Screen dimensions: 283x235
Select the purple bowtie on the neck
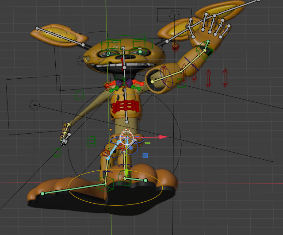coord(125,83)
